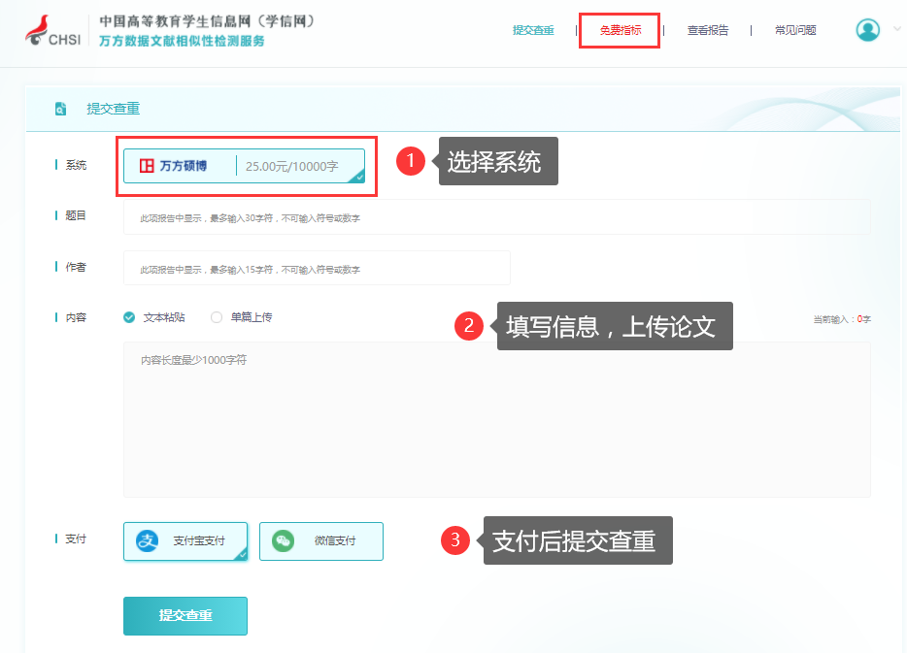Click the 内容 field label

coord(76,317)
